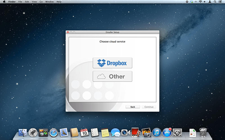Open Mission Control in the Dock
The height and width of the screenshot is (140, 225).
[x=43, y=133]
